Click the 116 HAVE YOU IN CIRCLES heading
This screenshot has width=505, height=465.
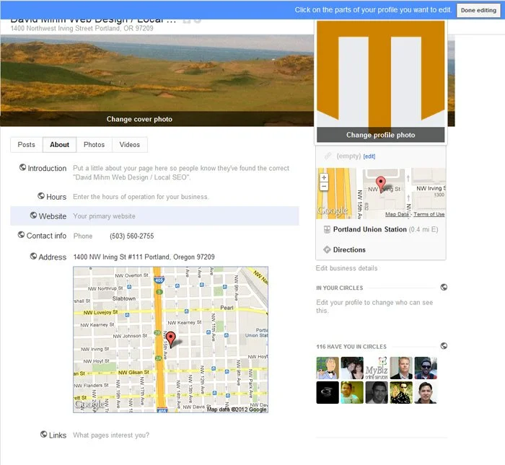351,347
